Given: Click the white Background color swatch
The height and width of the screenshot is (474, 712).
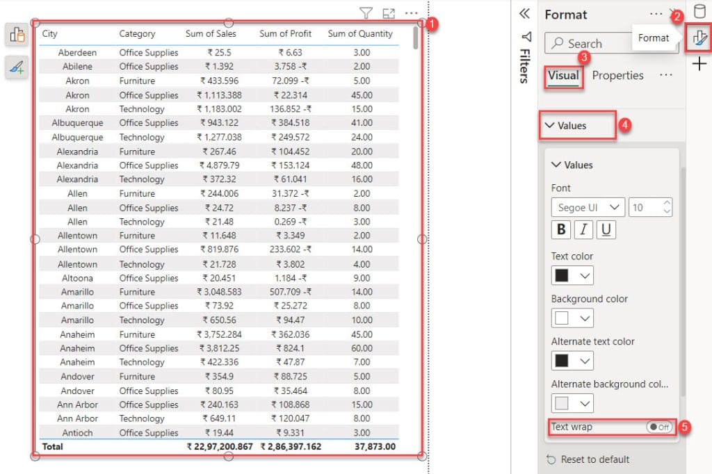Looking at the screenshot, I should (x=562, y=318).
